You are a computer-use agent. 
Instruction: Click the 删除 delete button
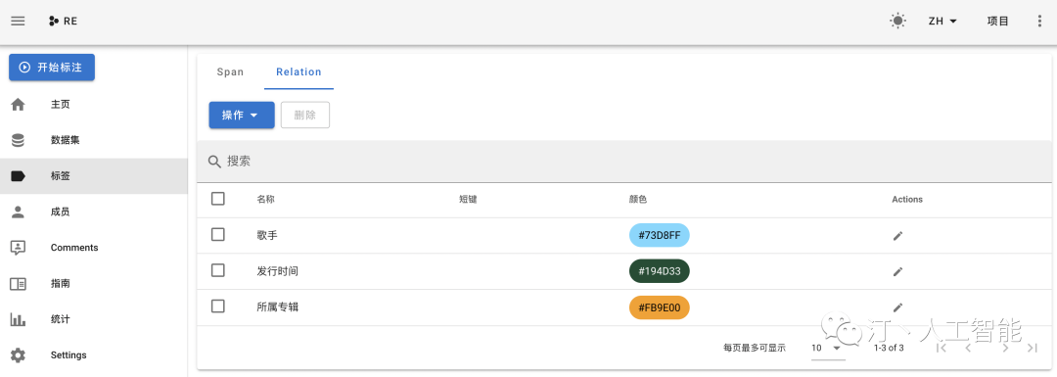[x=304, y=115]
